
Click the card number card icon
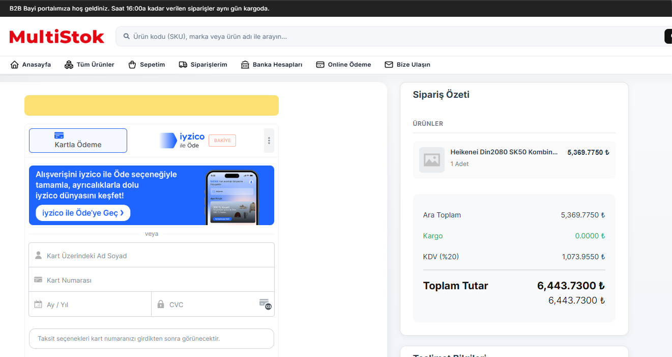point(38,280)
